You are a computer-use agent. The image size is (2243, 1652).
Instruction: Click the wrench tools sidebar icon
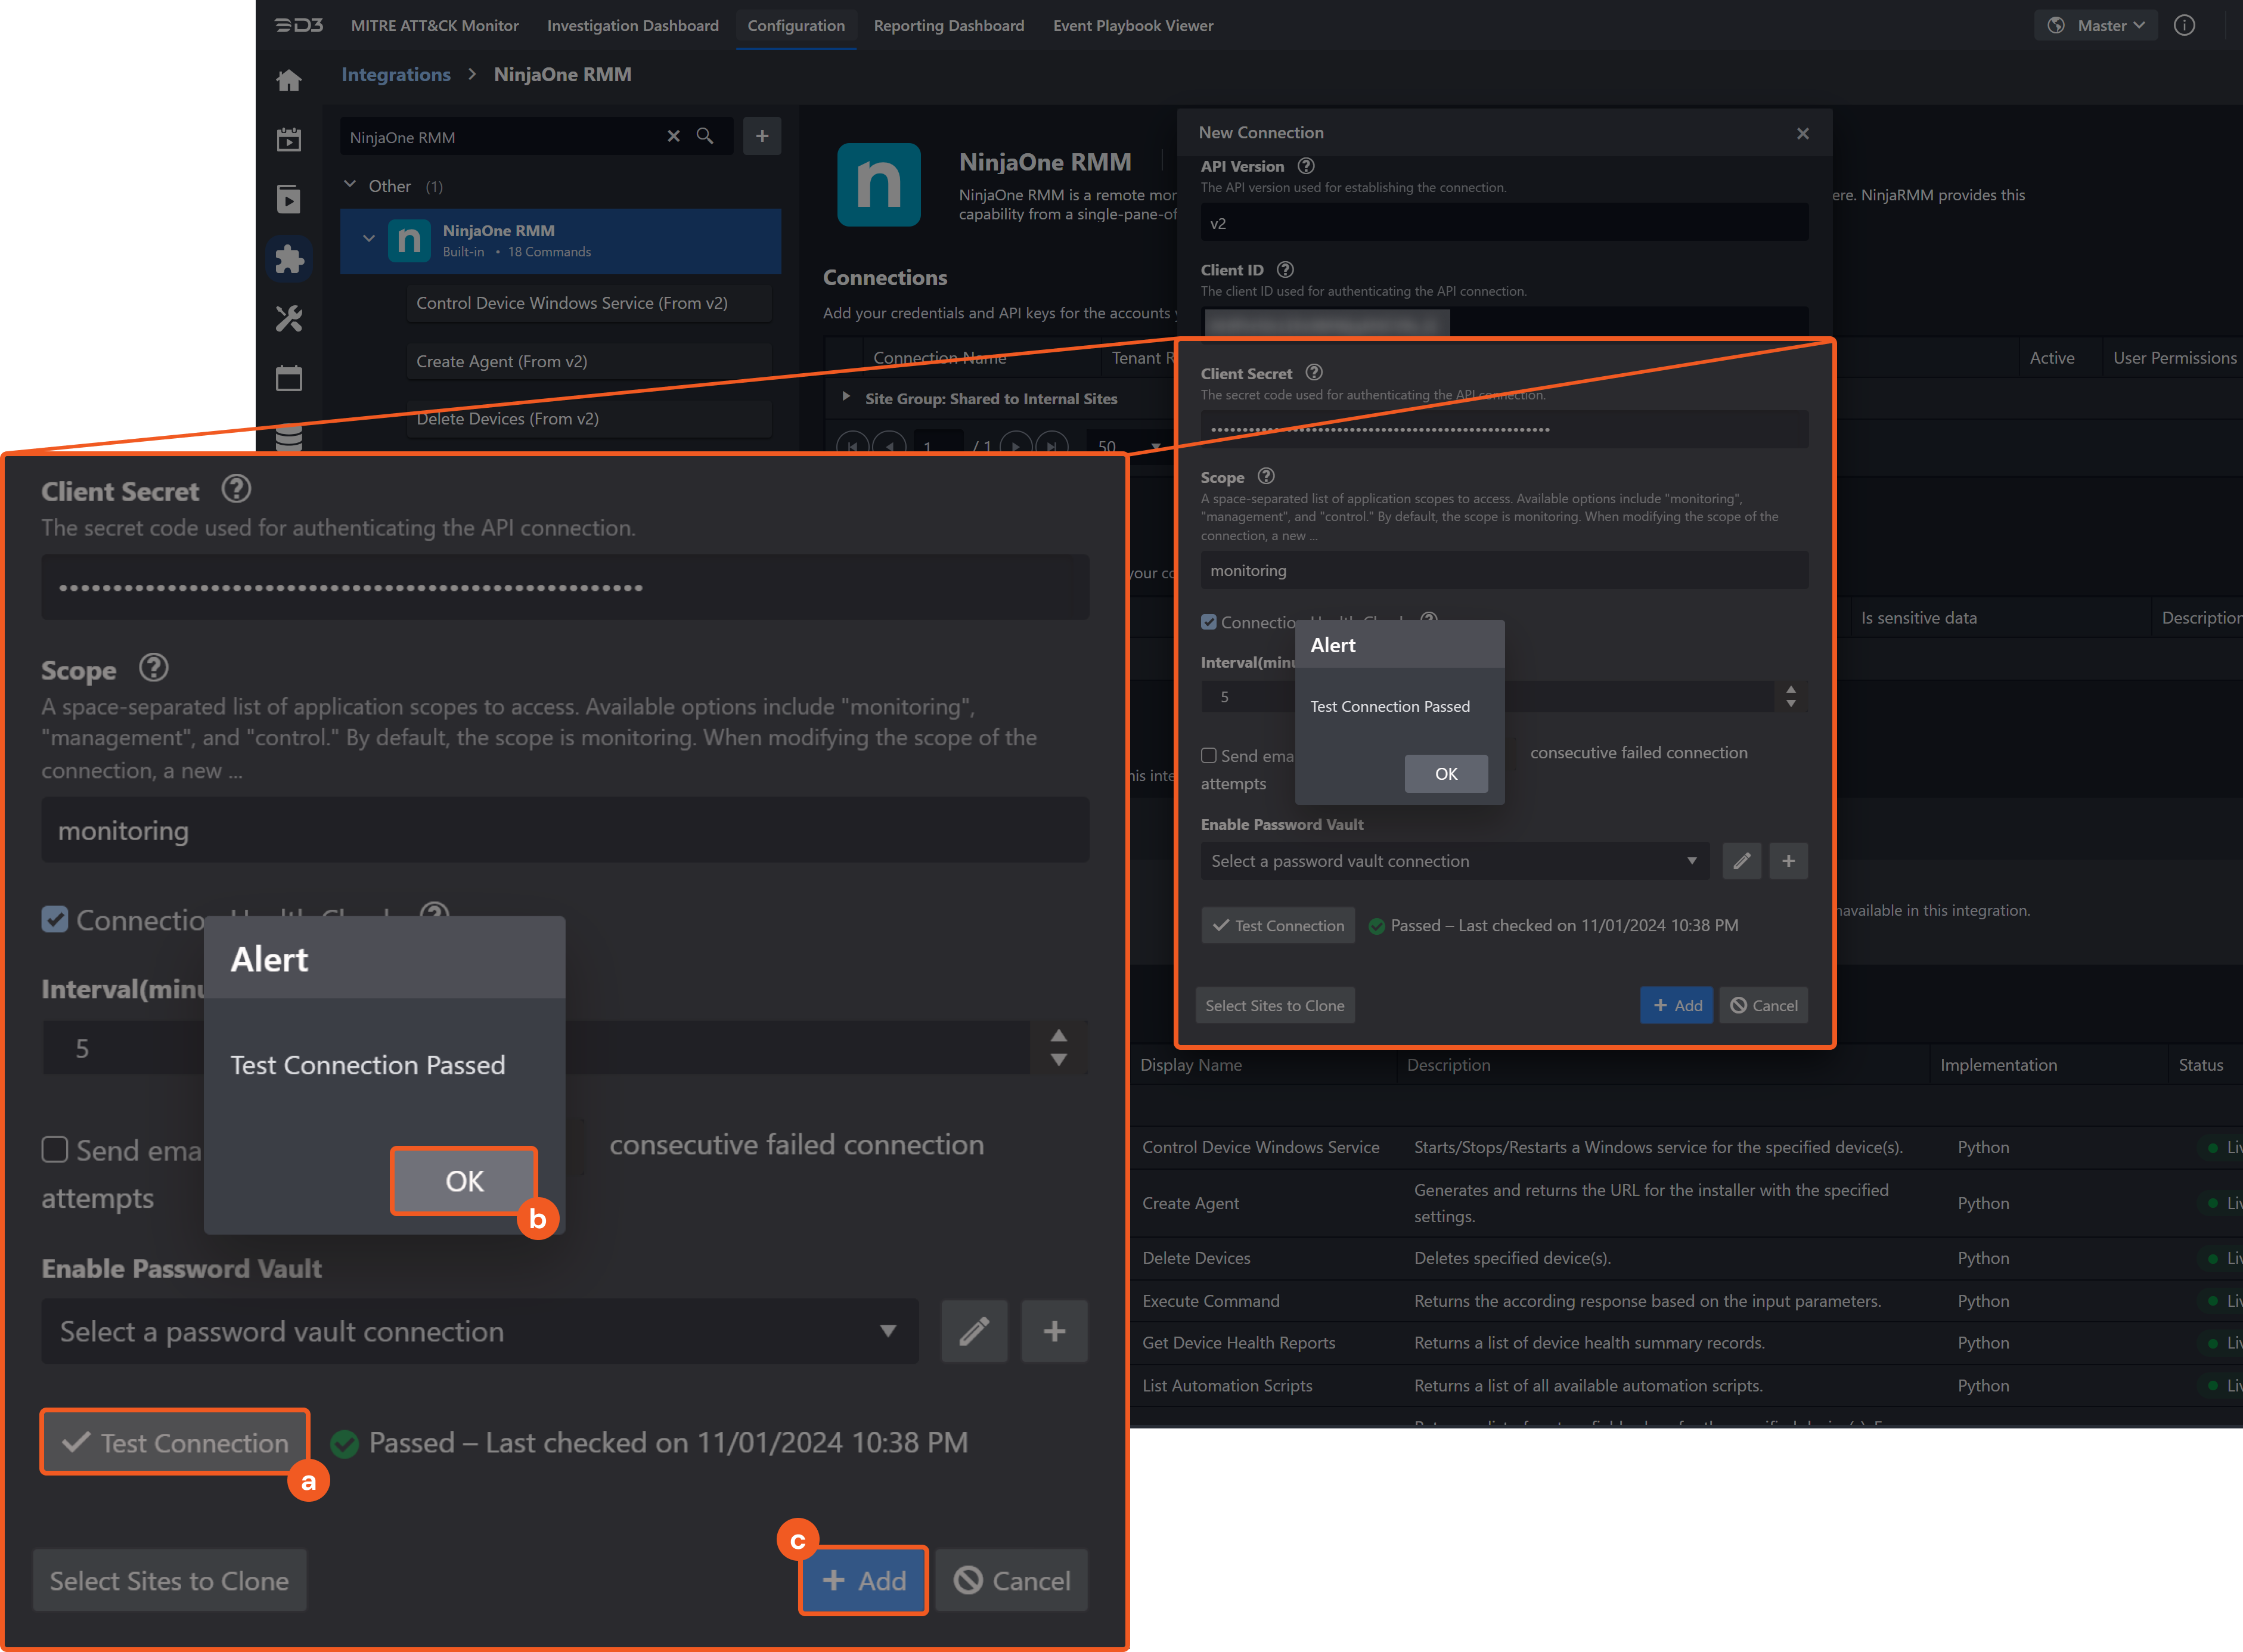coord(289,319)
